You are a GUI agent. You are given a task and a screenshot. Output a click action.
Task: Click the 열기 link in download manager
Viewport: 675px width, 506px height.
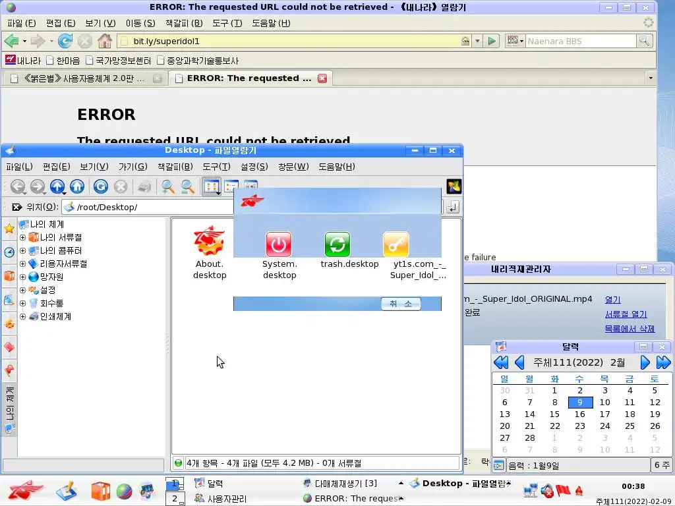tap(612, 300)
